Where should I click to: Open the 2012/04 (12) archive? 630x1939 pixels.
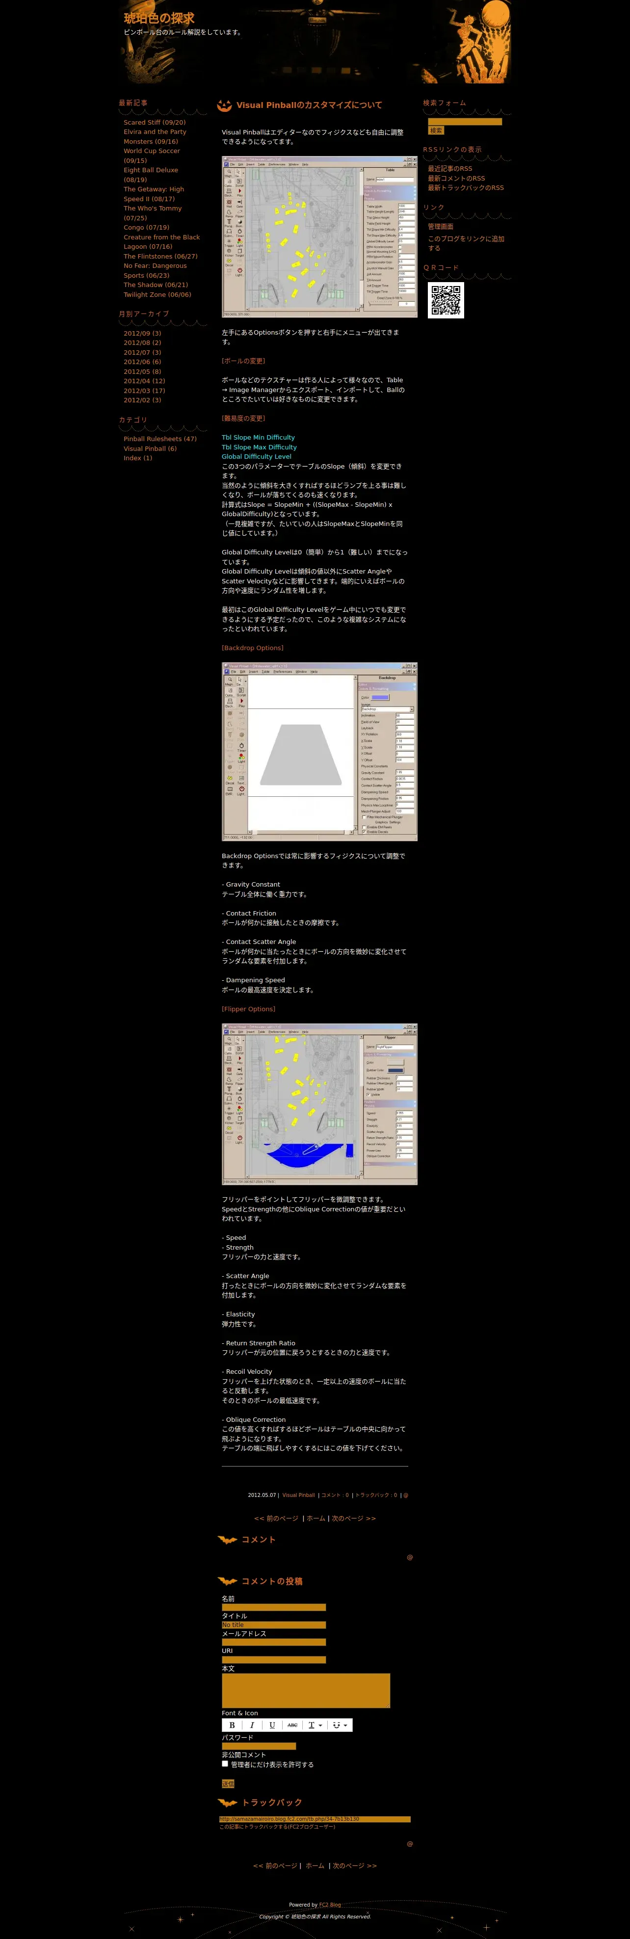145,381
